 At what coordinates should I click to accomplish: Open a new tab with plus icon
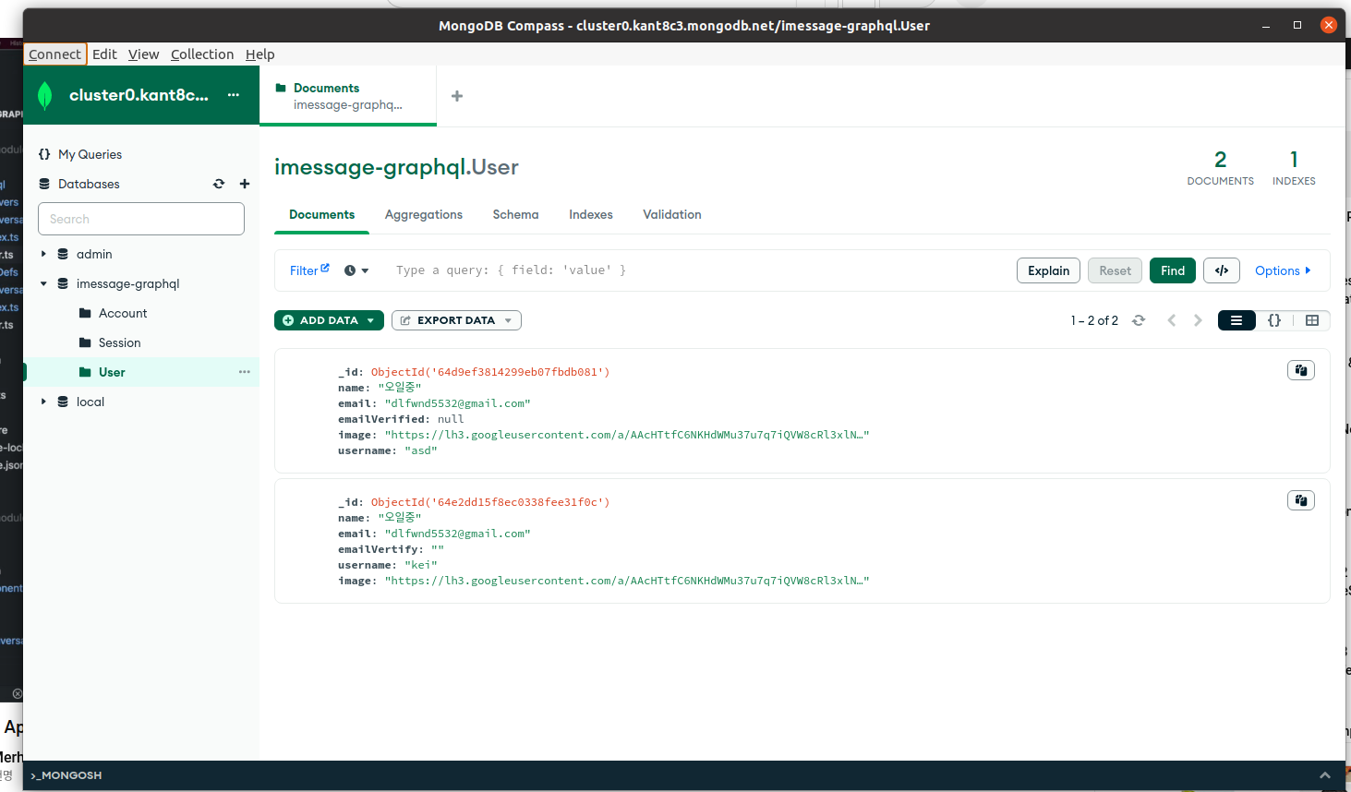pyautogui.click(x=457, y=96)
